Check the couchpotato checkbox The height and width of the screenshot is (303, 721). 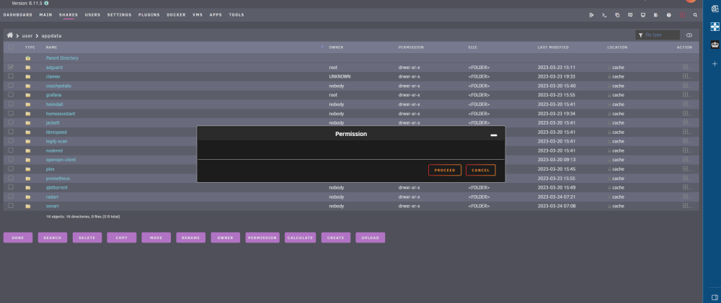coord(11,86)
